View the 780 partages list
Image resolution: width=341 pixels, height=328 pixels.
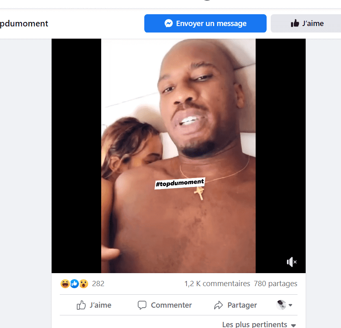(x=275, y=284)
